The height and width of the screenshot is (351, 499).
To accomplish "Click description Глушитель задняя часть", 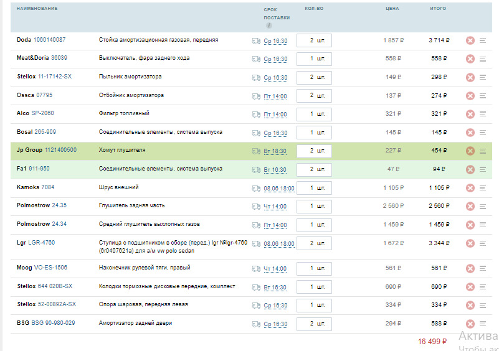I will pyautogui.click(x=131, y=206).
